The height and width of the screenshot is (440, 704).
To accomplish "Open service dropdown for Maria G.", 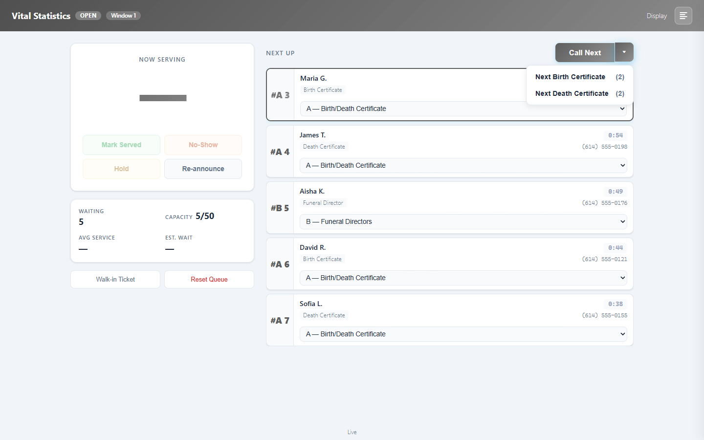I will 464,109.
